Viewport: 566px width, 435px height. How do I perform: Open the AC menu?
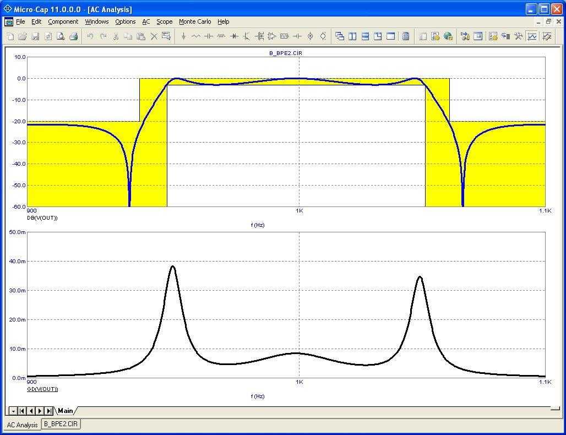click(x=146, y=21)
